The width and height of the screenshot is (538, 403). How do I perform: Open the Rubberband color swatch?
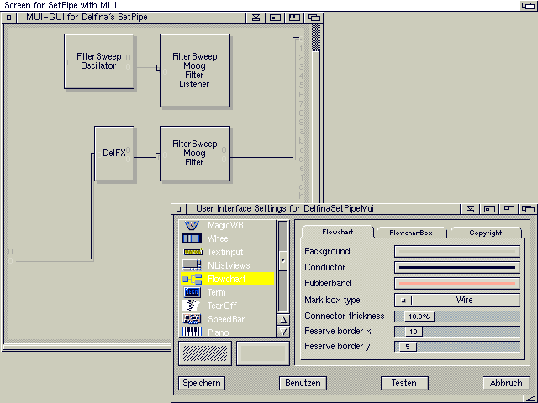(x=456, y=284)
